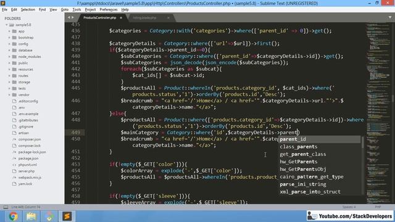The height and width of the screenshot is (222, 395).
Task: Open the .editorconfig file
Action: pyautogui.click(x=28, y=101)
